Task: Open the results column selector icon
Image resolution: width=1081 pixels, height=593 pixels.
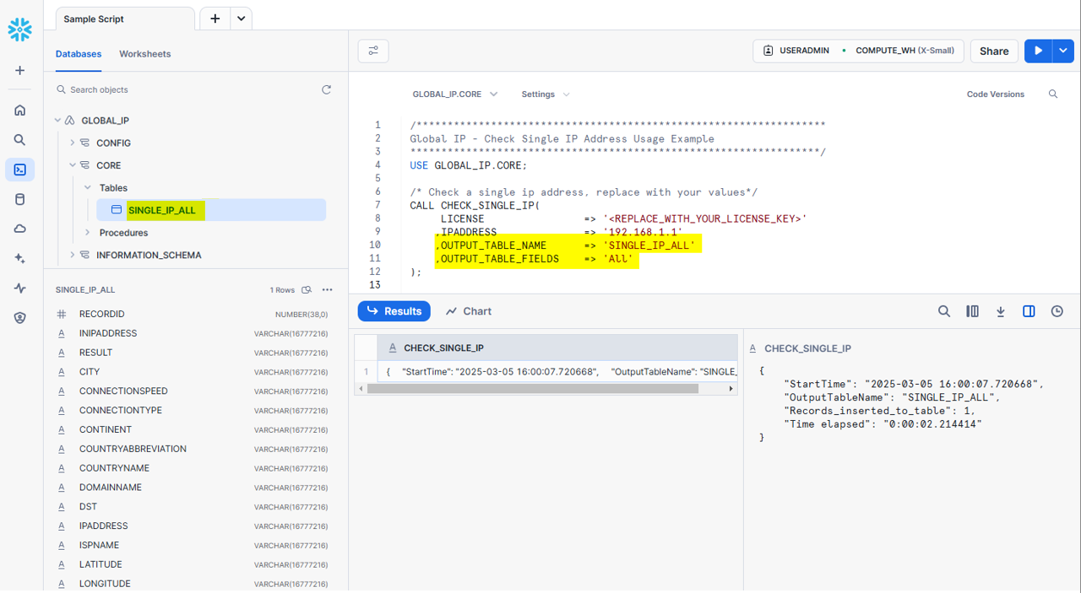Action: coord(972,311)
